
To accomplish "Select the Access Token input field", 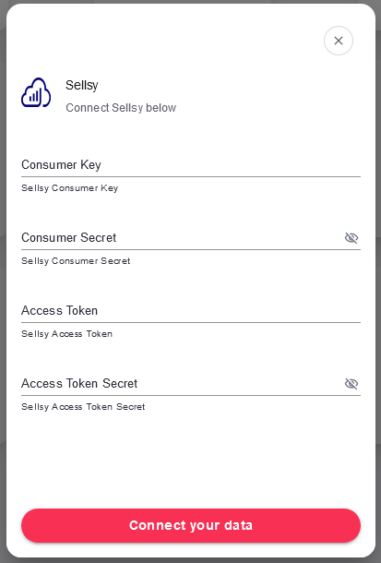I will click(x=191, y=311).
